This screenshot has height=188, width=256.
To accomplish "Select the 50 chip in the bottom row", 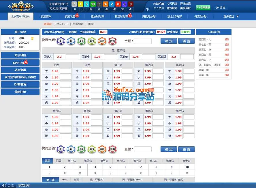I will pos(81,149).
